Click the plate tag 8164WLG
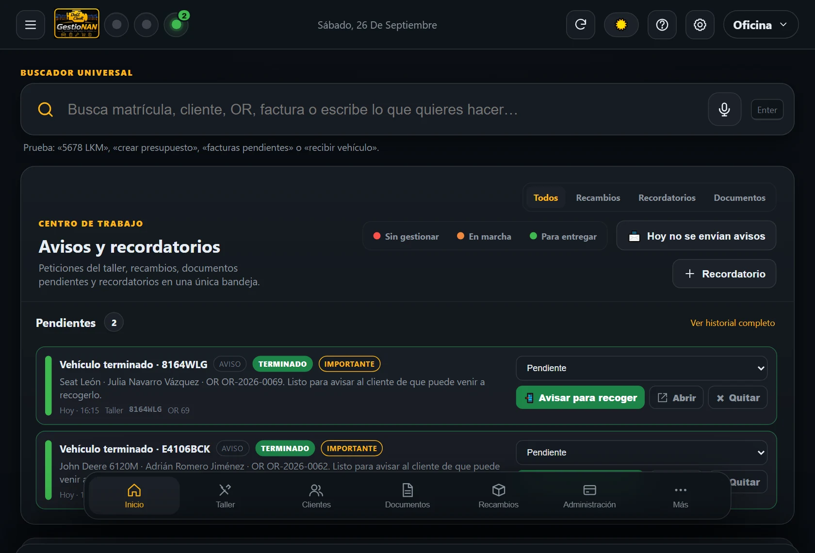Image resolution: width=815 pixels, height=553 pixels. (145, 409)
